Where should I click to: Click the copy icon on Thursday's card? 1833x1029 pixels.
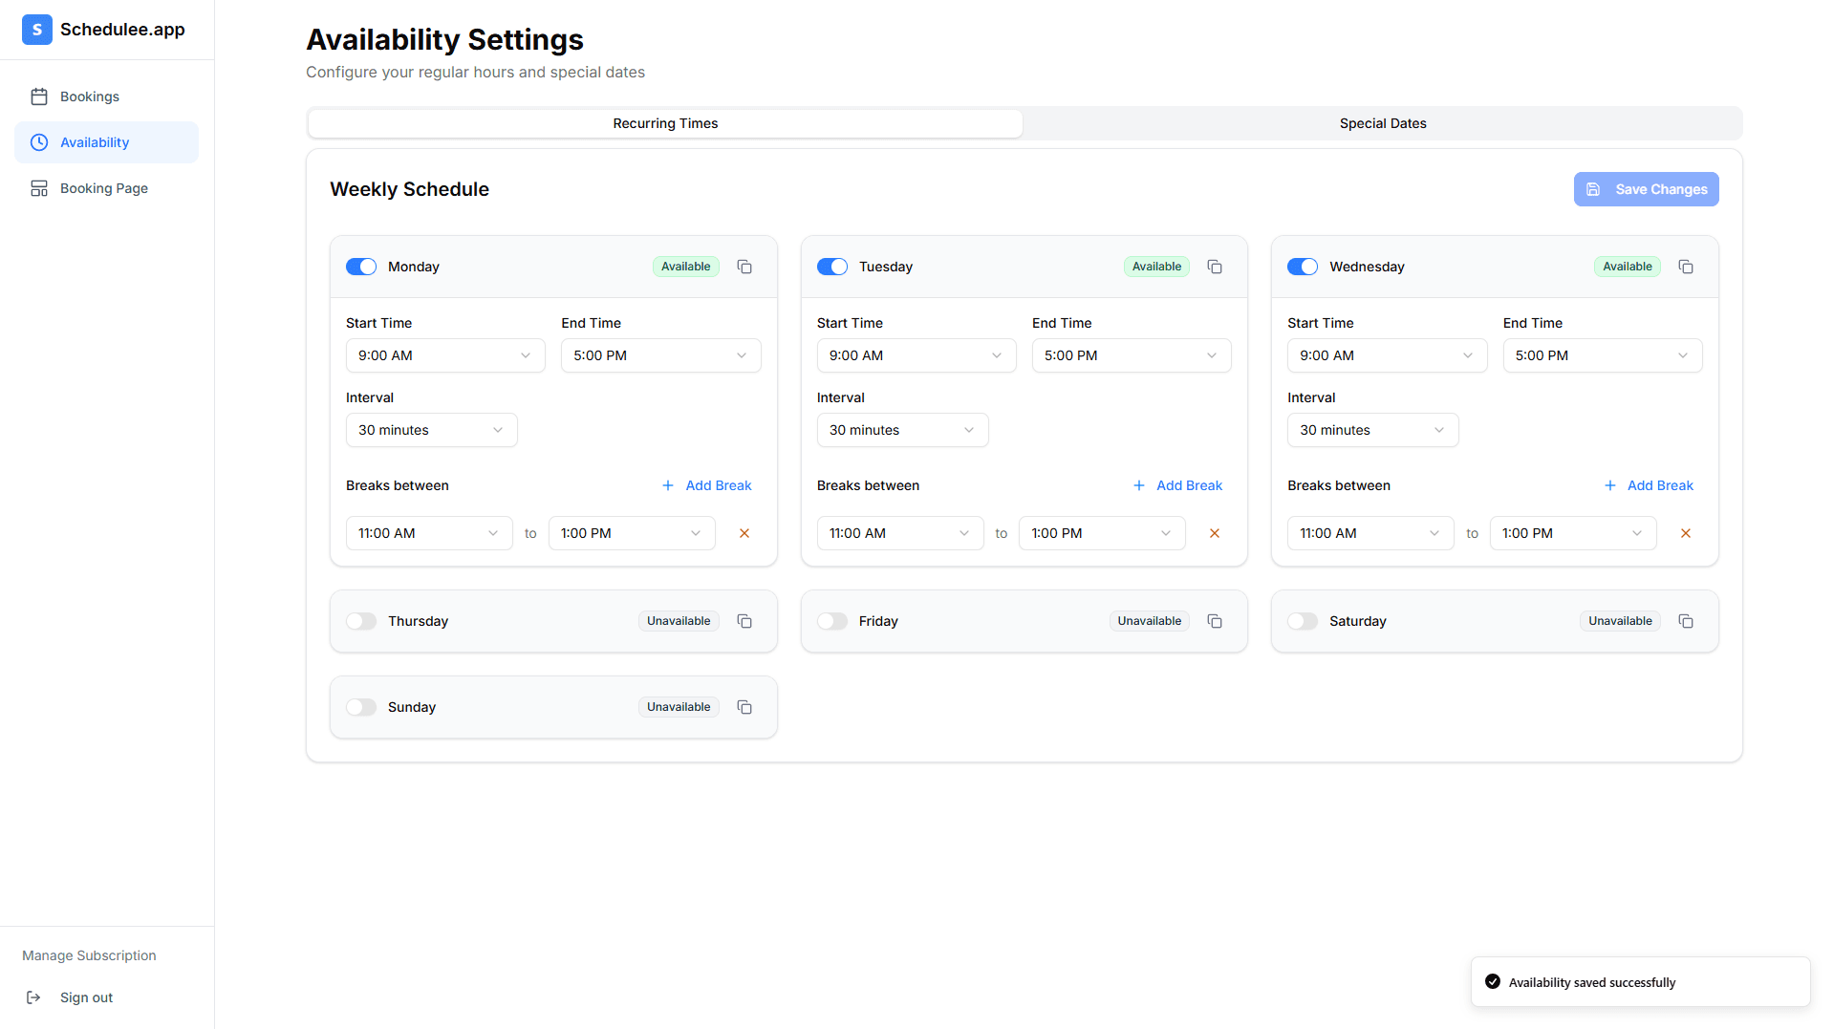(744, 621)
